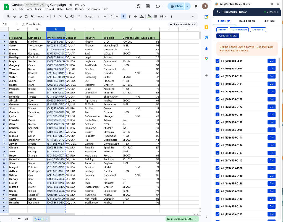The image size is (283, 222).
Task: Open the fill color picker
Action: [x=149, y=16]
